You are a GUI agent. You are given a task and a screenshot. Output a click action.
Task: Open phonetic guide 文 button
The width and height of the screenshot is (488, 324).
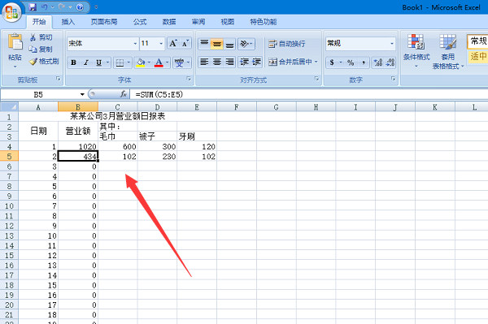(179, 63)
